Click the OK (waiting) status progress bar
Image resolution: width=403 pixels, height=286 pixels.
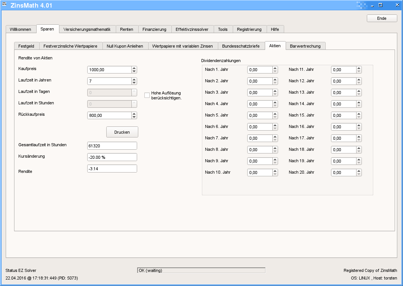click(201, 270)
